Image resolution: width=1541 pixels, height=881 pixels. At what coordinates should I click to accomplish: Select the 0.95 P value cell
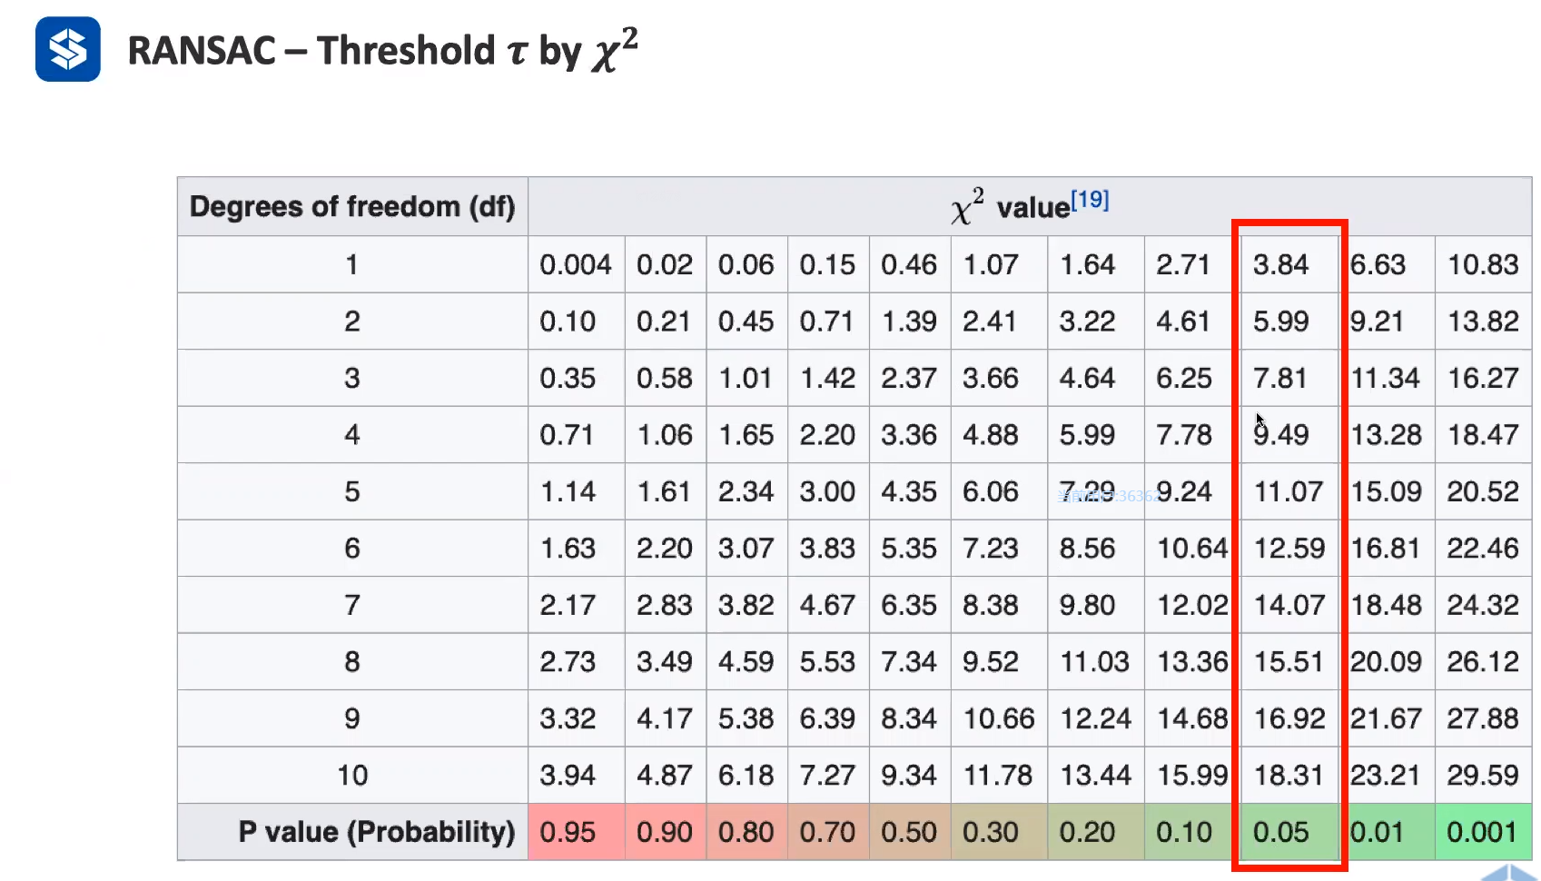577,832
